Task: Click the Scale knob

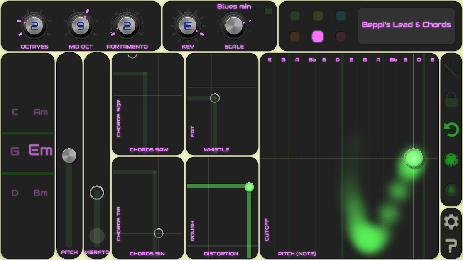Action: [x=234, y=26]
